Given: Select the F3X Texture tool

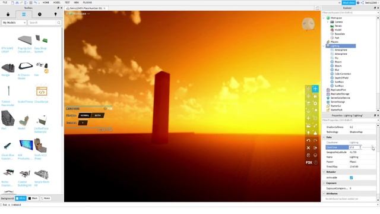Looking at the screenshot, I should (x=308, y=125).
